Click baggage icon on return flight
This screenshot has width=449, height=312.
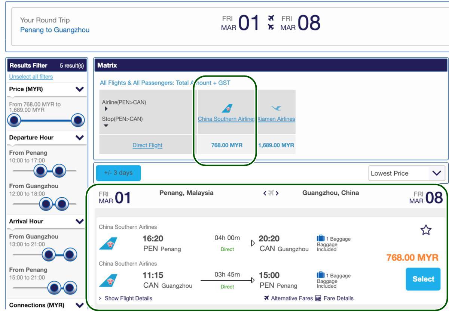click(x=321, y=275)
